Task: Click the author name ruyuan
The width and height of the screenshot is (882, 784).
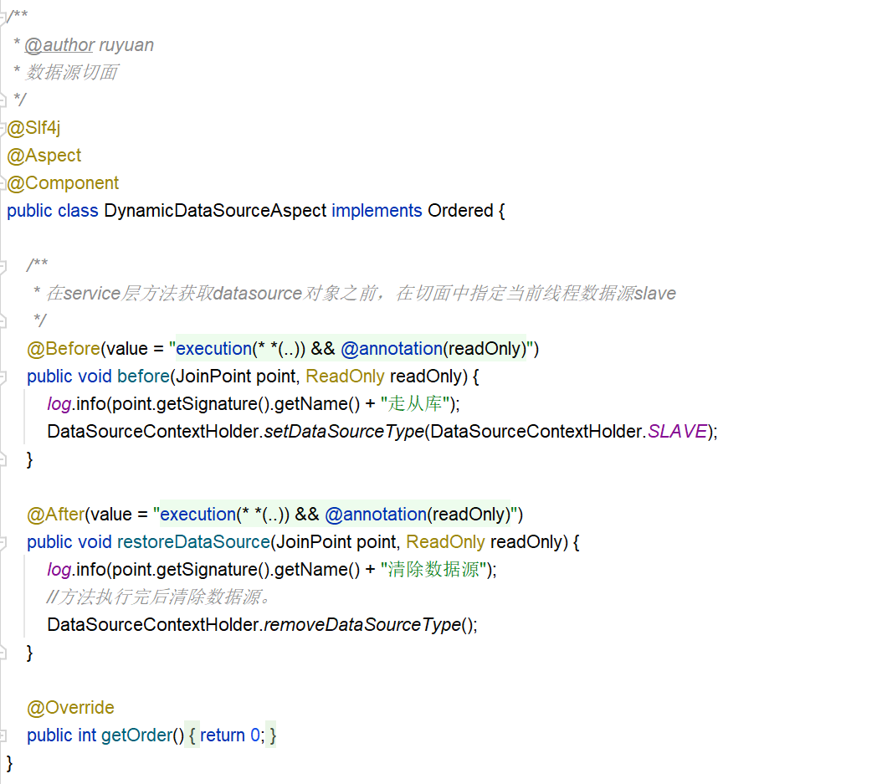Action: coord(126,45)
